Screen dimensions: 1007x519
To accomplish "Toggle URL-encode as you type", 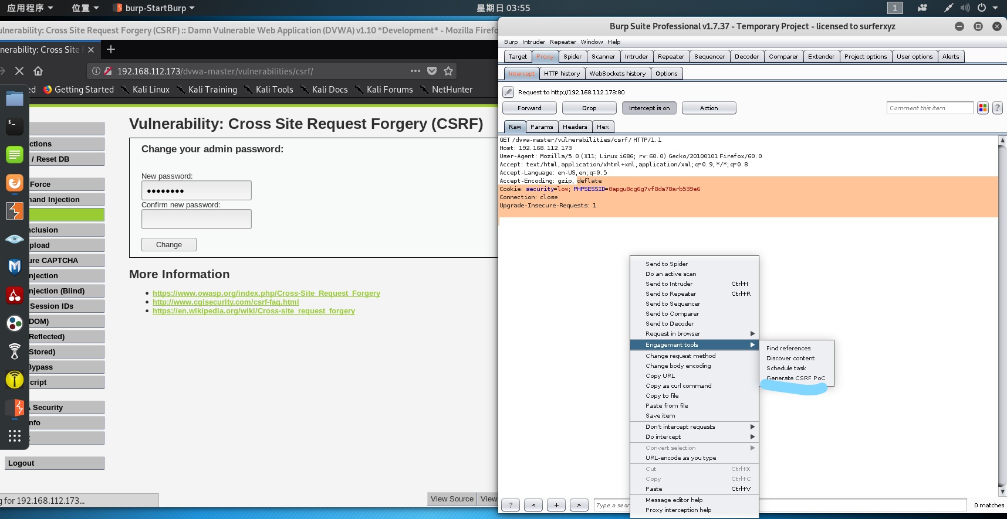I will 694,458.
